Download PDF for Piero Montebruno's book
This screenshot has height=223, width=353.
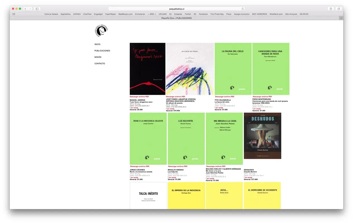[263, 97]
